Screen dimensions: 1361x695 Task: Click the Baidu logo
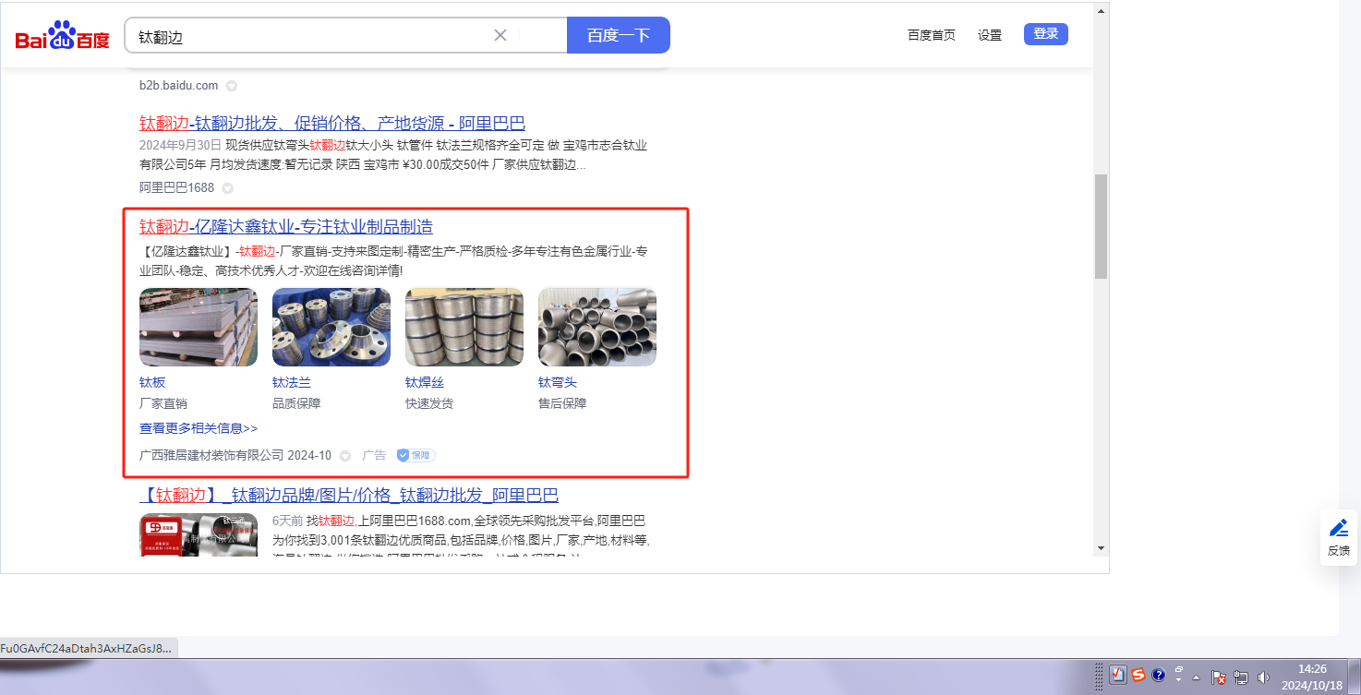(63, 36)
